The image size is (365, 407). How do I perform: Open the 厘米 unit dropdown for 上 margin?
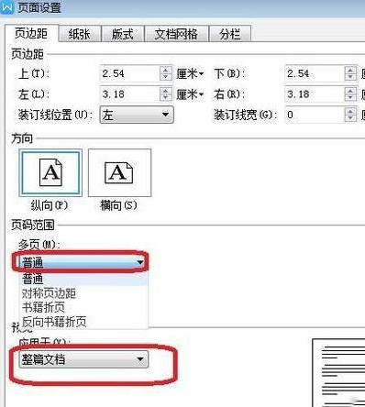(x=190, y=73)
